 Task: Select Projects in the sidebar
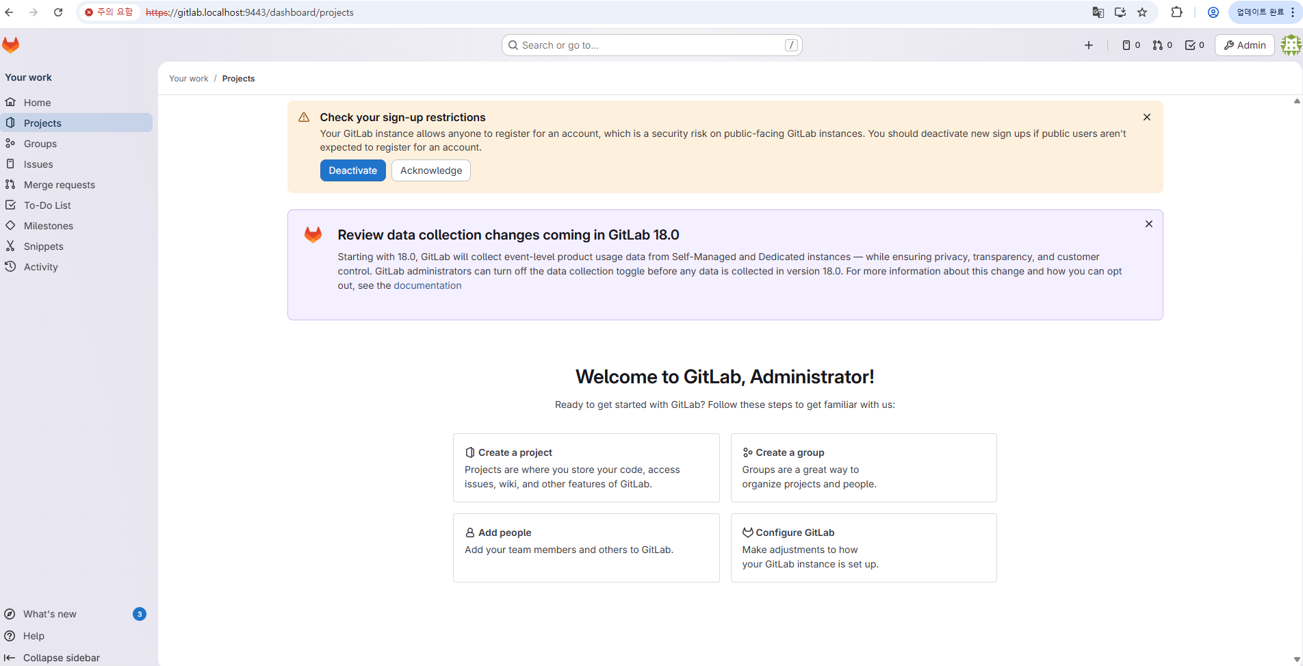click(x=77, y=123)
